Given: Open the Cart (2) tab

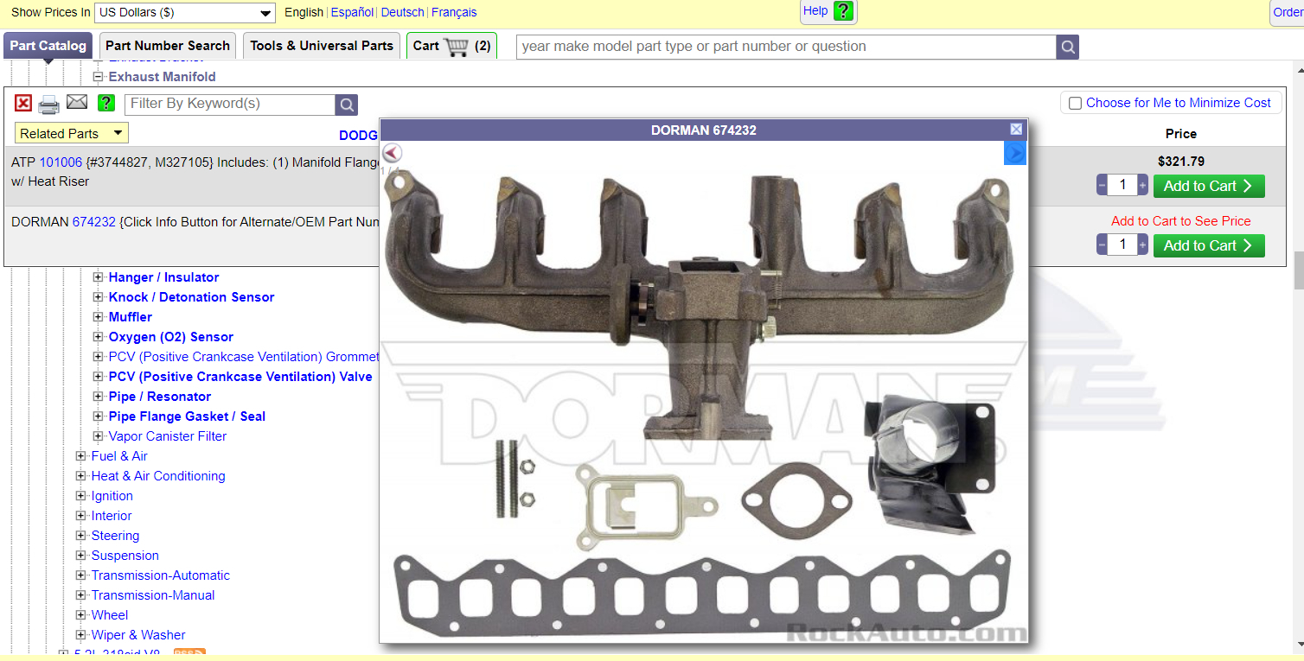Looking at the screenshot, I should tap(451, 46).
